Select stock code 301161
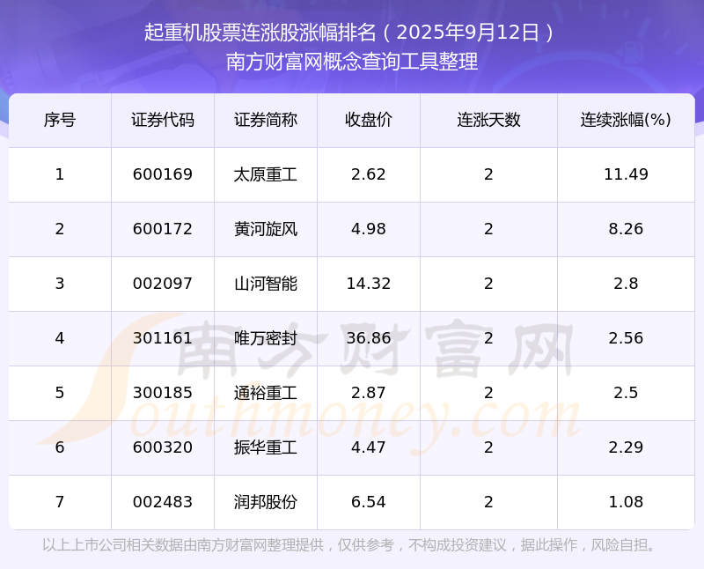Image resolution: width=704 pixels, height=569 pixels. tap(163, 338)
